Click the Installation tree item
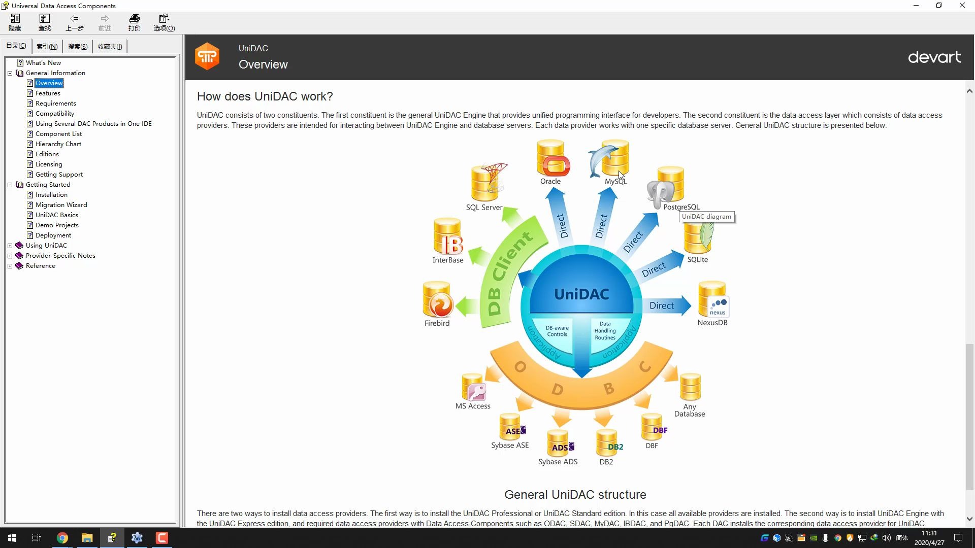975x548 pixels. (x=52, y=195)
